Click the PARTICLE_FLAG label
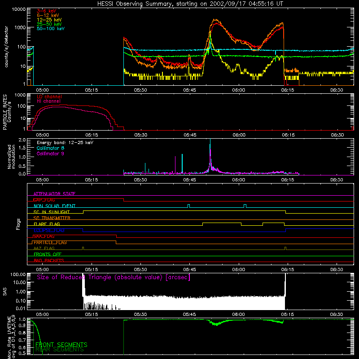Image resolution: width=359 pixels, height=359 pixels. pyautogui.click(x=50, y=242)
